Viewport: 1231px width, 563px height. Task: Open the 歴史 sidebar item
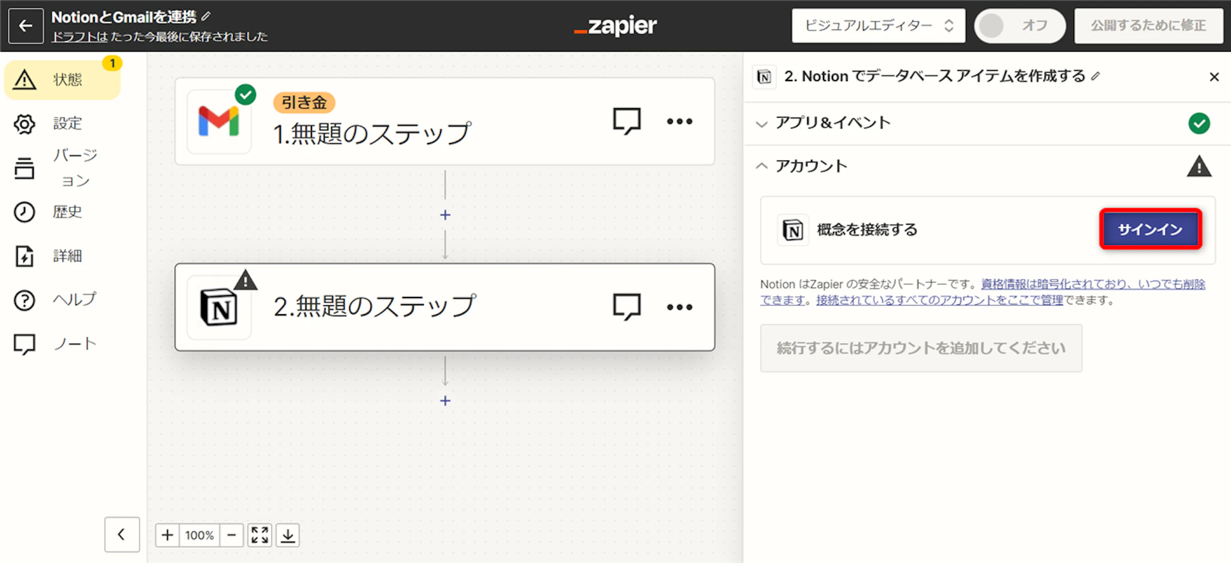pyautogui.click(x=67, y=212)
